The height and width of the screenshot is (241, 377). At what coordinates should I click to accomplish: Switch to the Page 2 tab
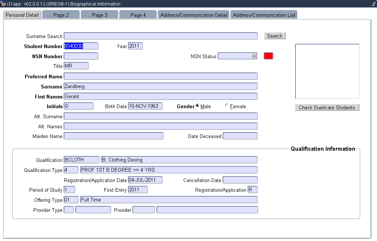(61, 15)
